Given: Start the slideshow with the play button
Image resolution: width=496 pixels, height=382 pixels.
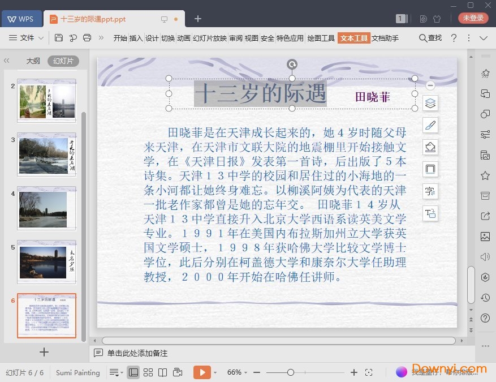Looking at the screenshot, I should click(x=202, y=372).
